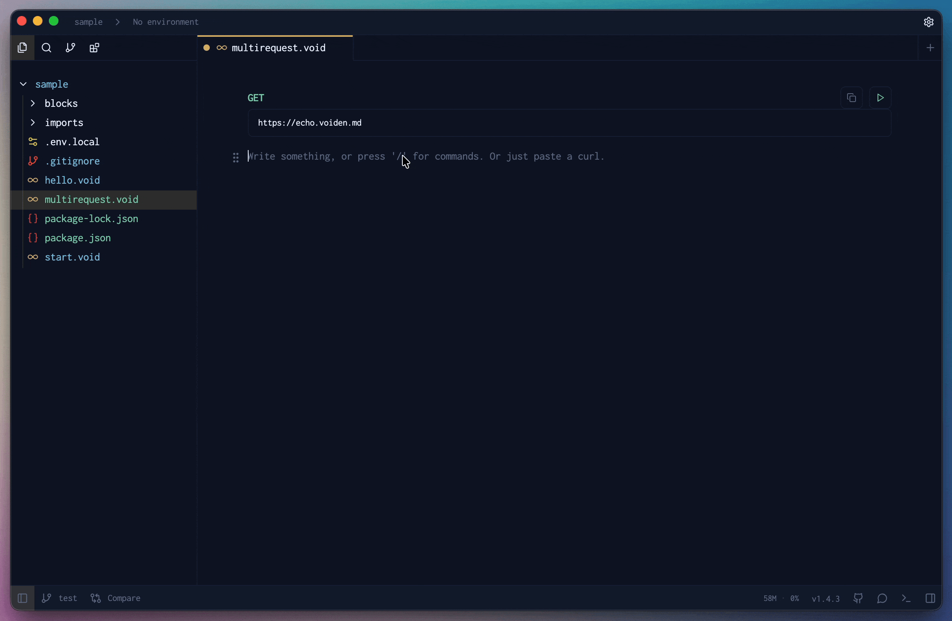Screen dimensions: 952x621
Task: Open a new tab with plus
Action: (930, 48)
